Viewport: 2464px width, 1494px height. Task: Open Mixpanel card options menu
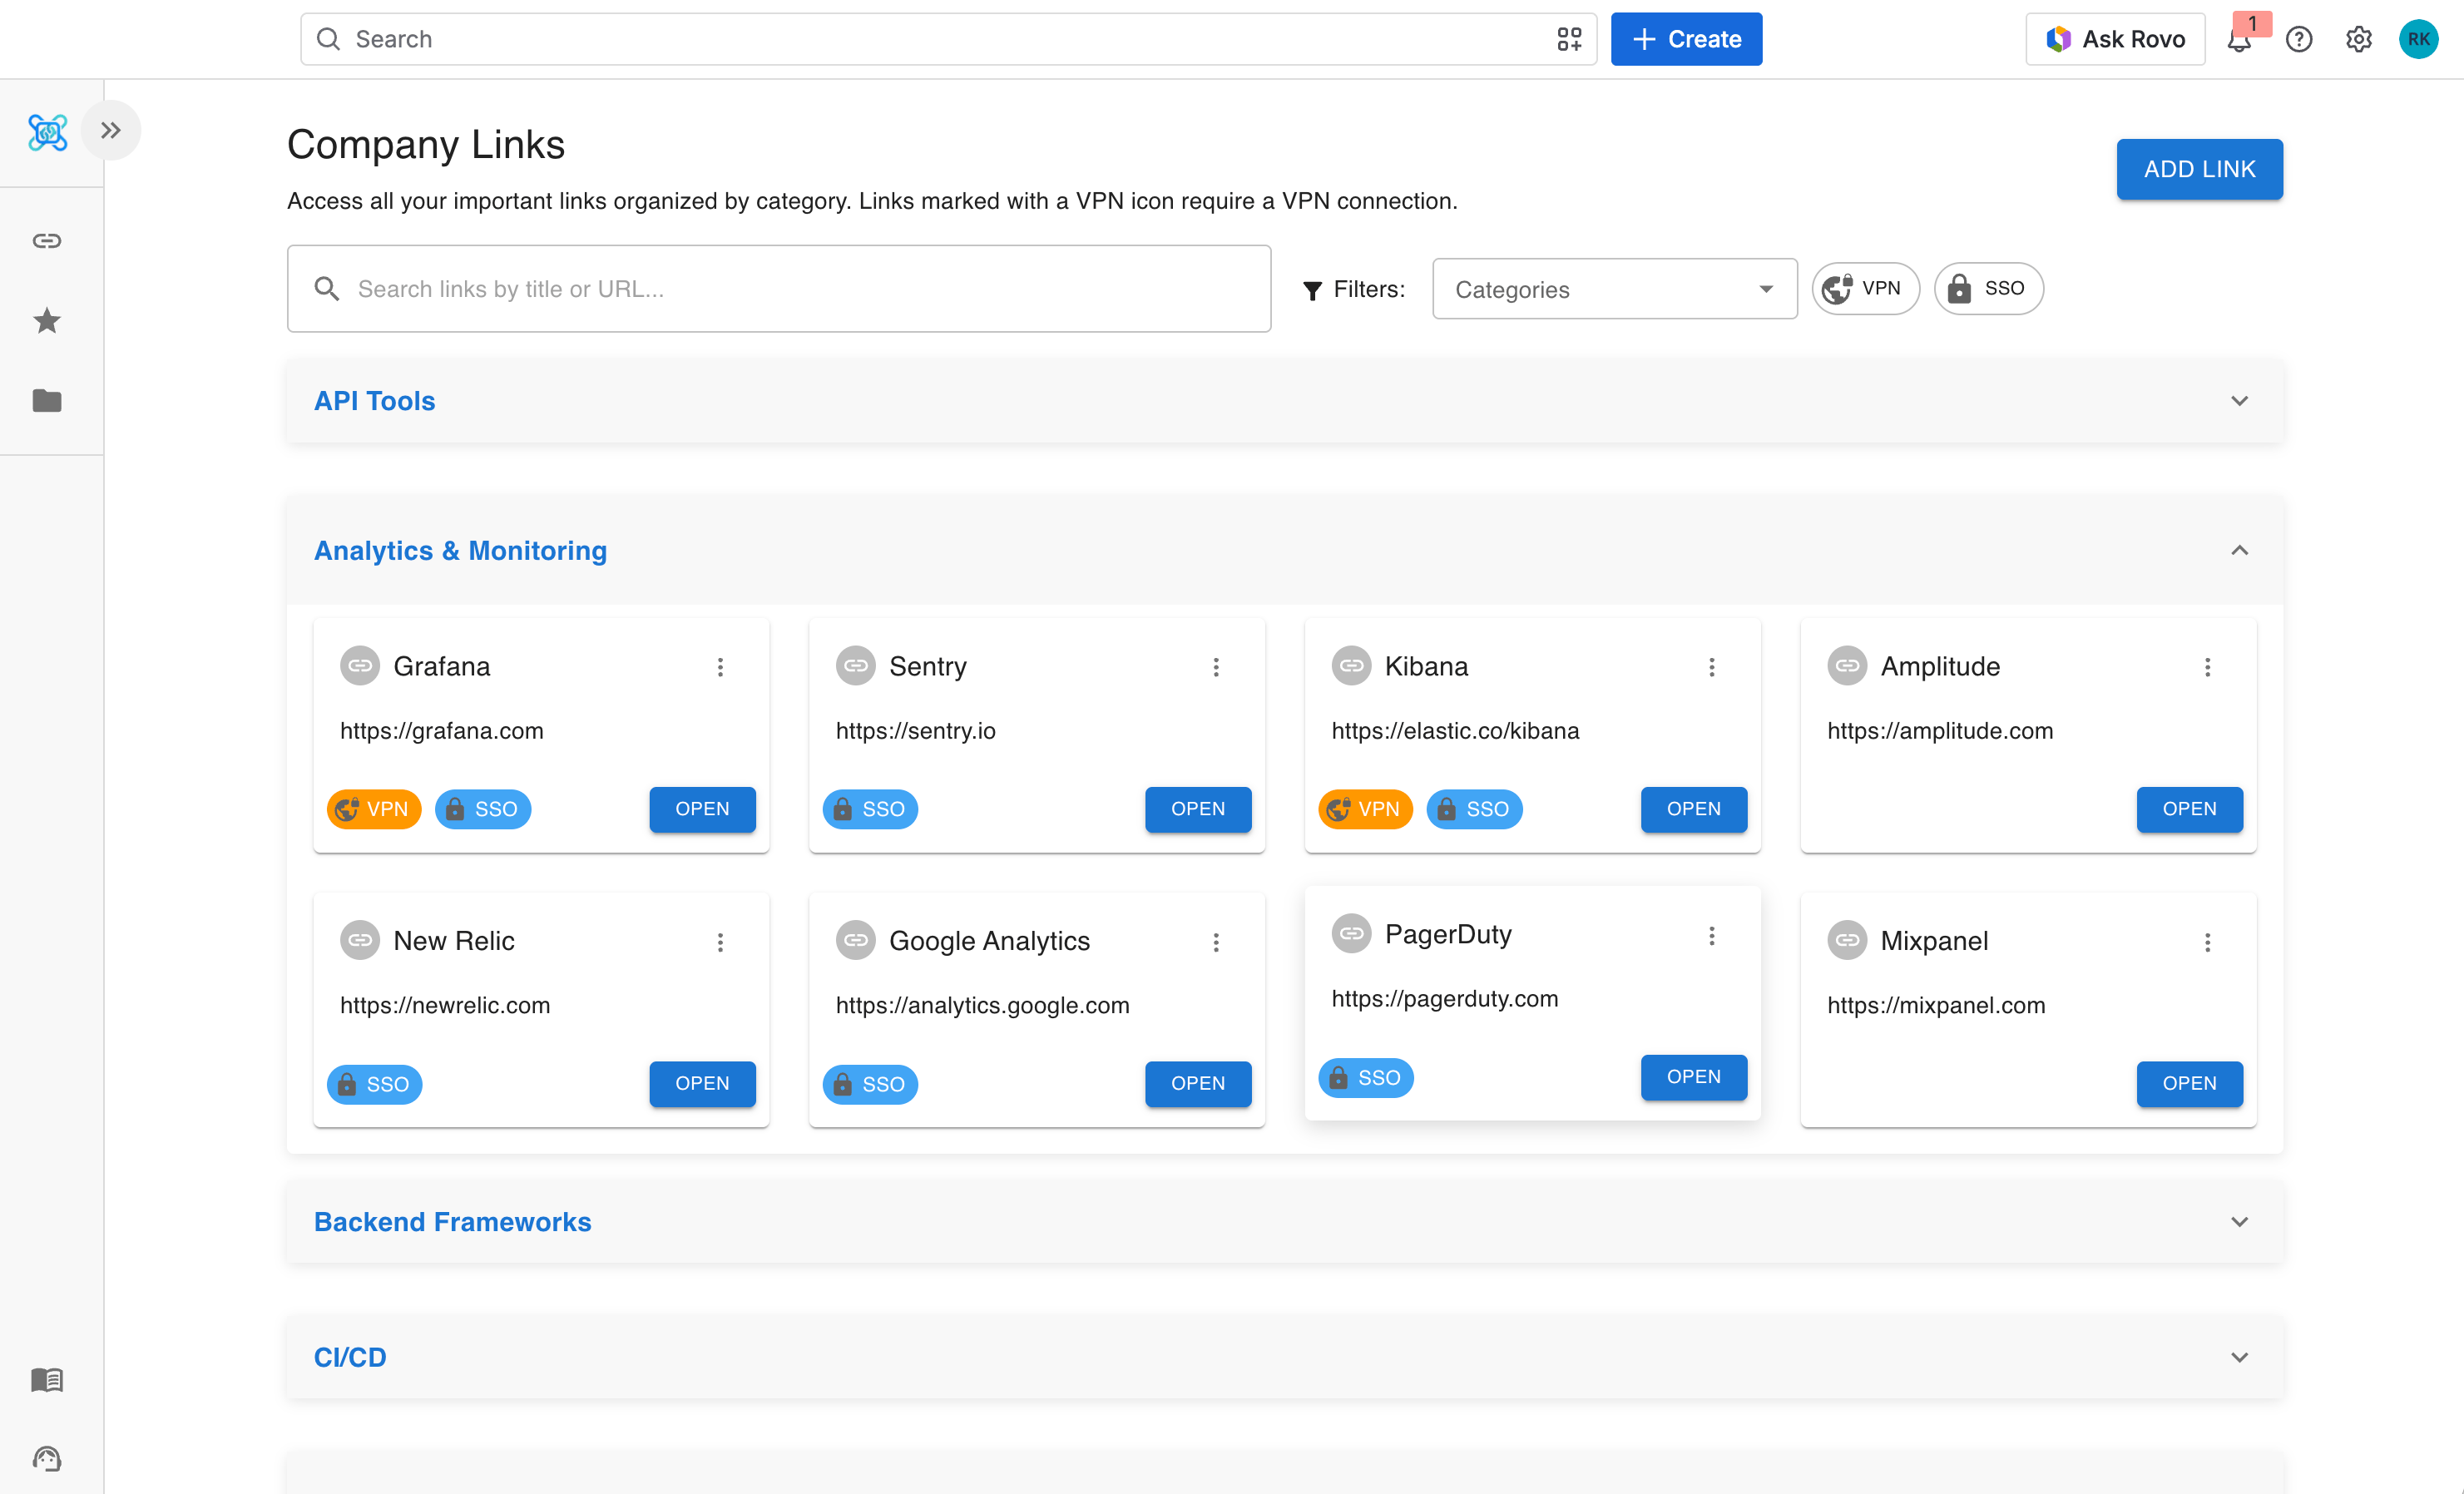tap(2208, 942)
